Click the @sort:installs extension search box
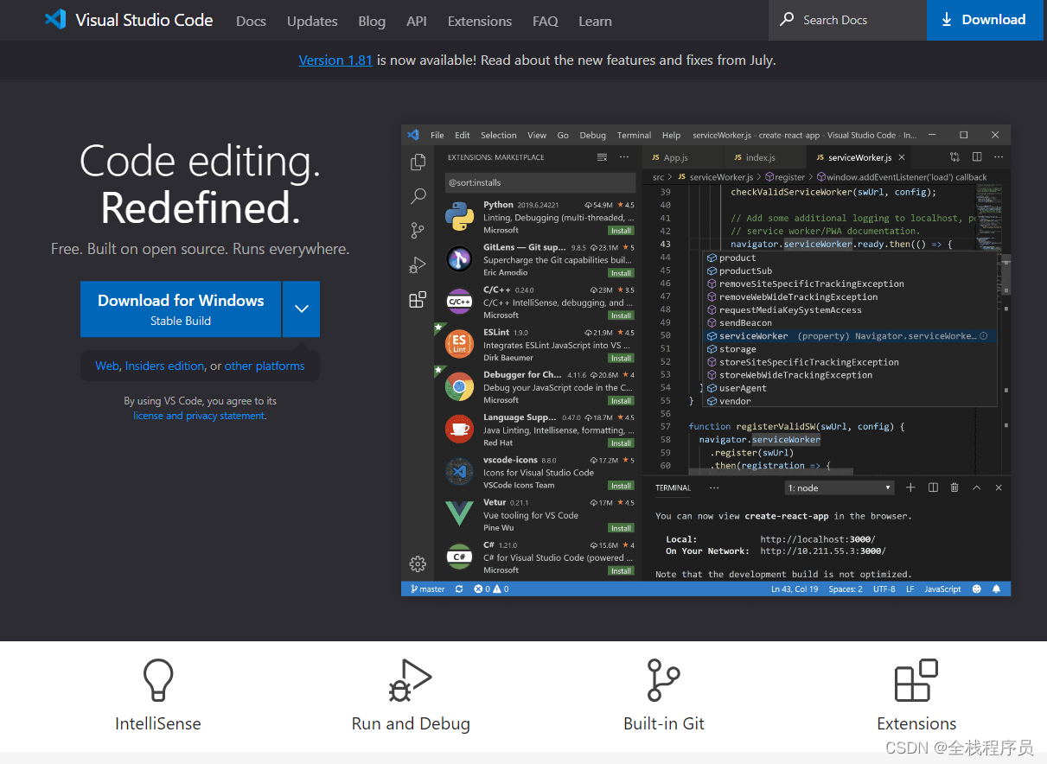 (x=540, y=182)
